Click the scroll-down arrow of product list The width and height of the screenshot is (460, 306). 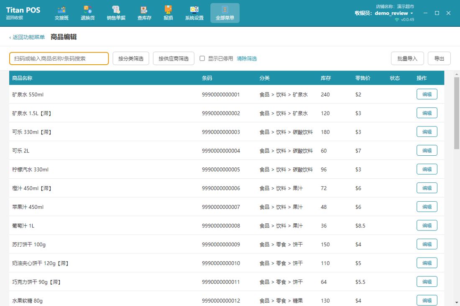coord(457,303)
